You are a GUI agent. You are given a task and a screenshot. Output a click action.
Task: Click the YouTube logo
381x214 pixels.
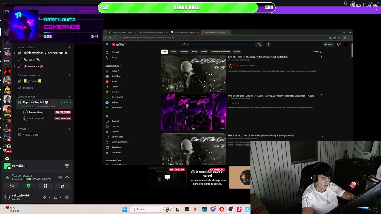(118, 45)
